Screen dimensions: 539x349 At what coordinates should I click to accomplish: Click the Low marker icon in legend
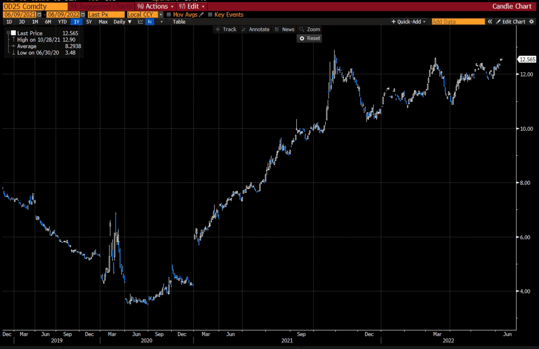pyautogui.click(x=14, y=53)
